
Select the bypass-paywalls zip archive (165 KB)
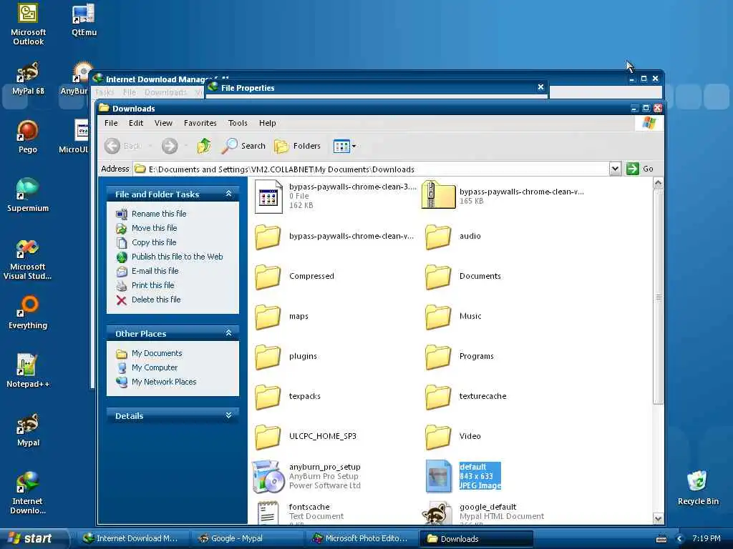click(503, 196)
